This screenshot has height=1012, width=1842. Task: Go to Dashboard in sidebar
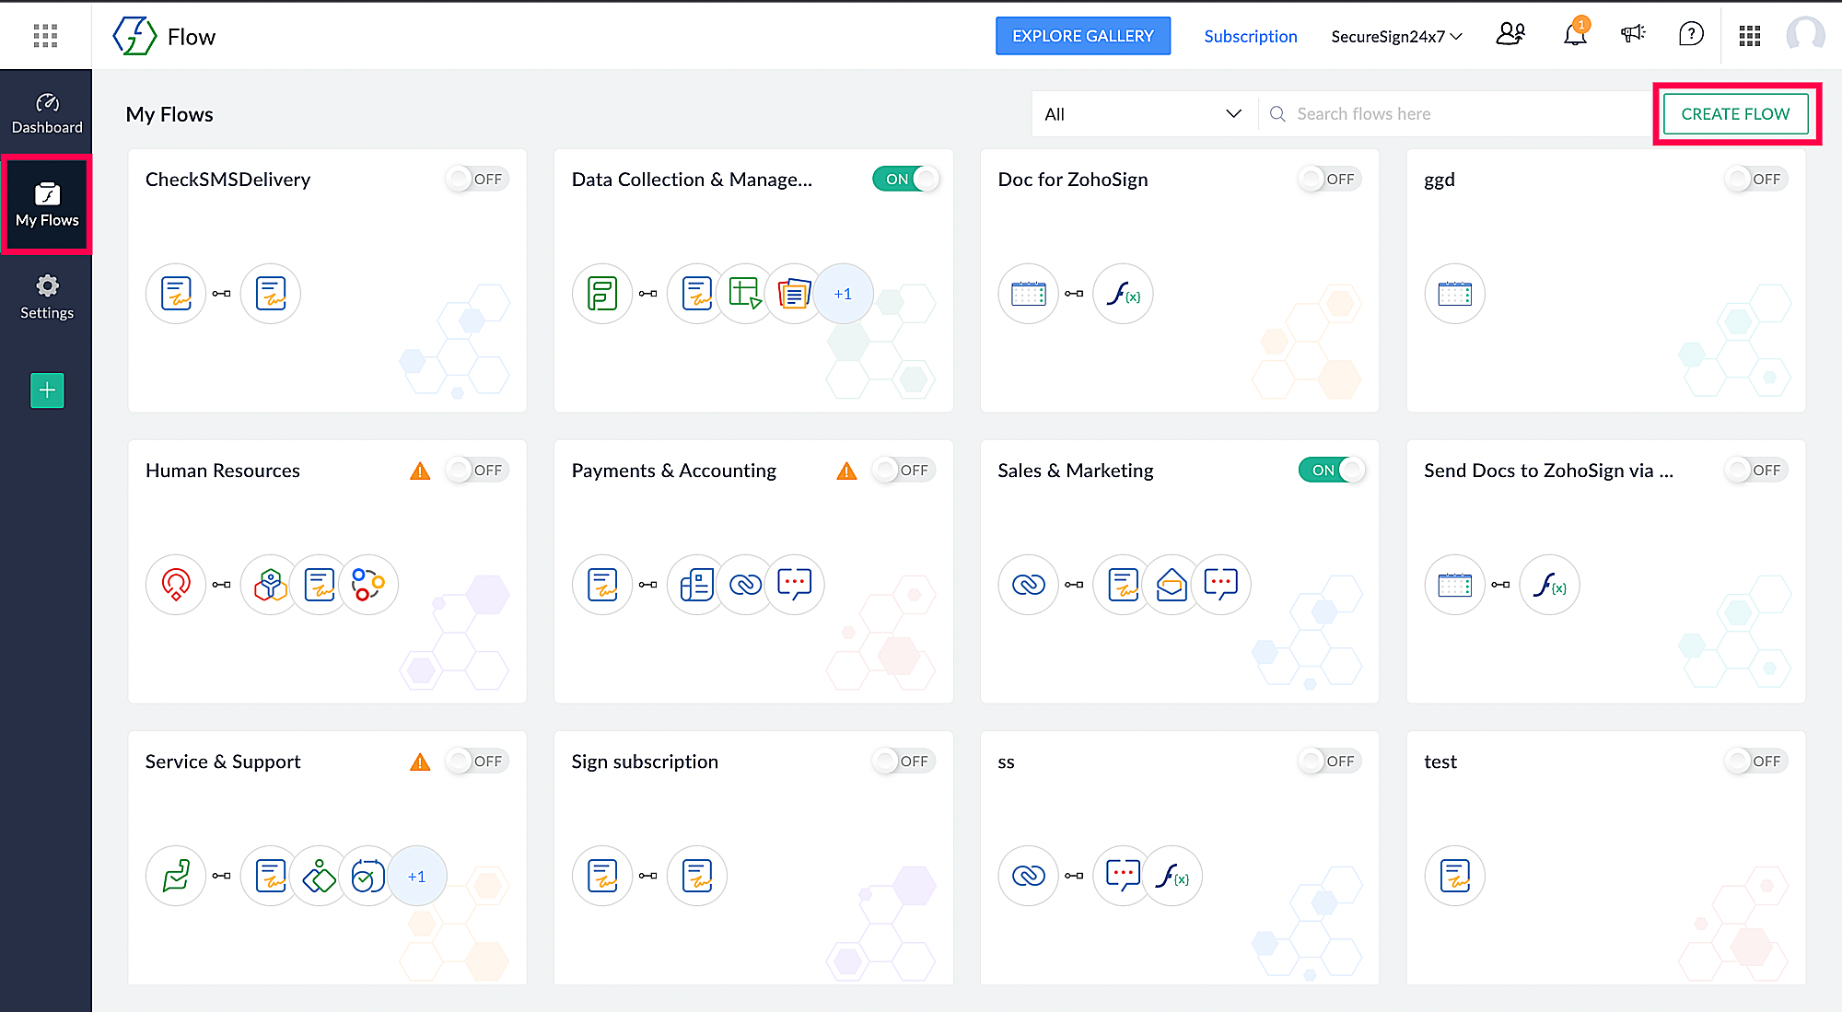pos(47,113)
